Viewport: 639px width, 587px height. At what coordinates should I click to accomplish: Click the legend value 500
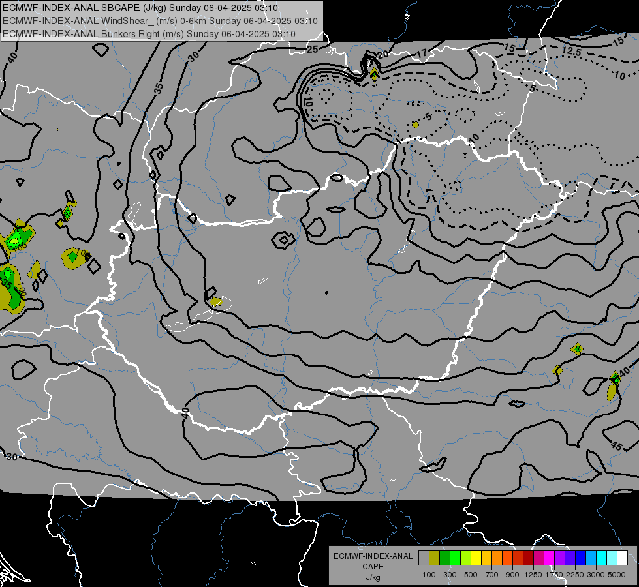point(471,575)
